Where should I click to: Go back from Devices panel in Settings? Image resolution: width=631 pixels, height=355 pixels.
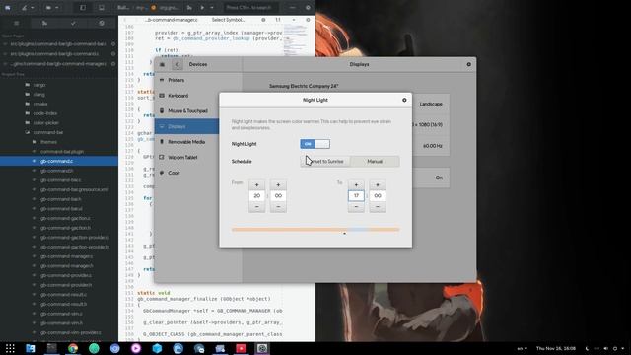177,64
